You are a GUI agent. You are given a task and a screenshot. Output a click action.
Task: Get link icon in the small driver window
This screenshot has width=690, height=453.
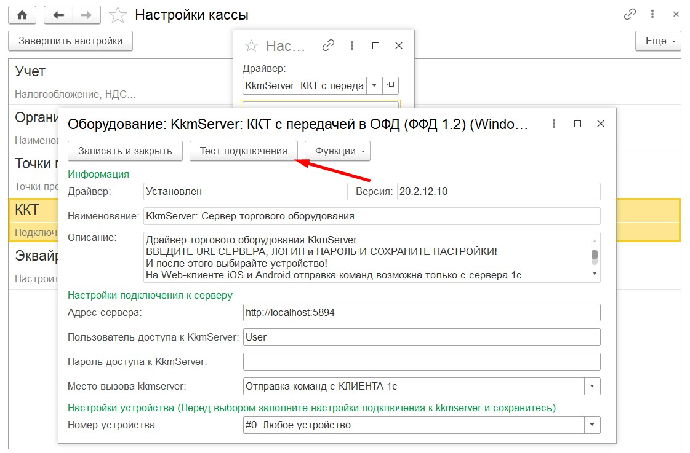point(328,45)
